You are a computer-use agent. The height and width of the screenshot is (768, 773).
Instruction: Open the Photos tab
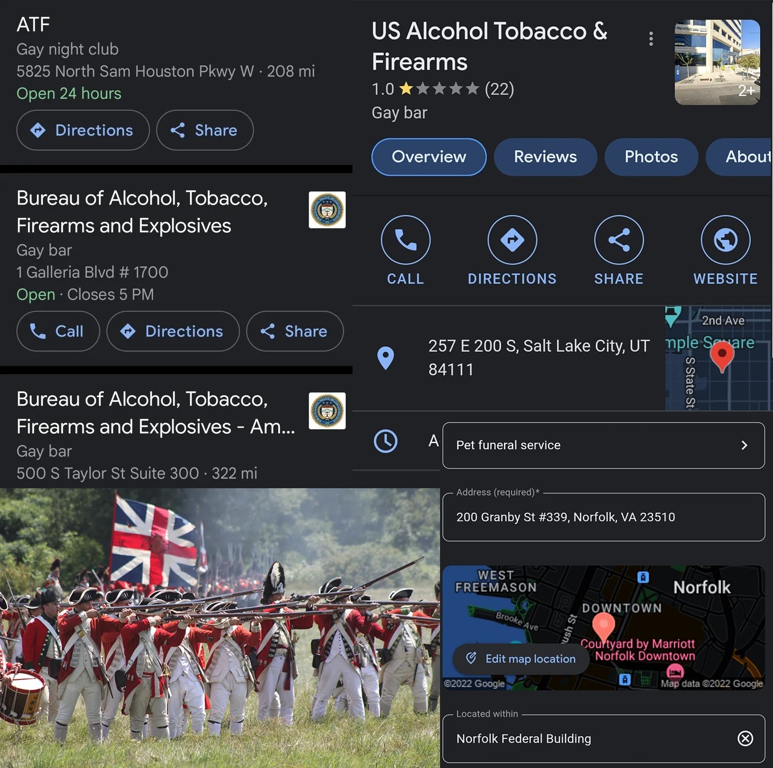point(651,157)
